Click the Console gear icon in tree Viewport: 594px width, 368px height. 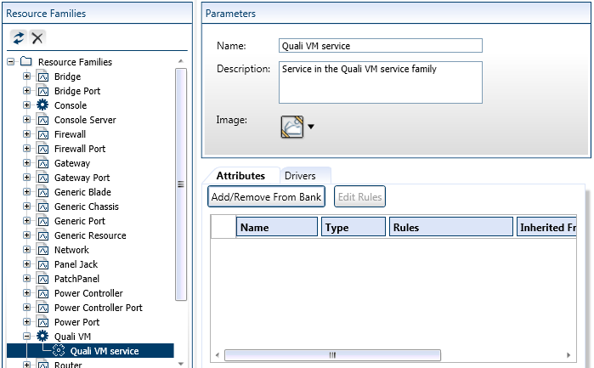(x=42, y=105)
